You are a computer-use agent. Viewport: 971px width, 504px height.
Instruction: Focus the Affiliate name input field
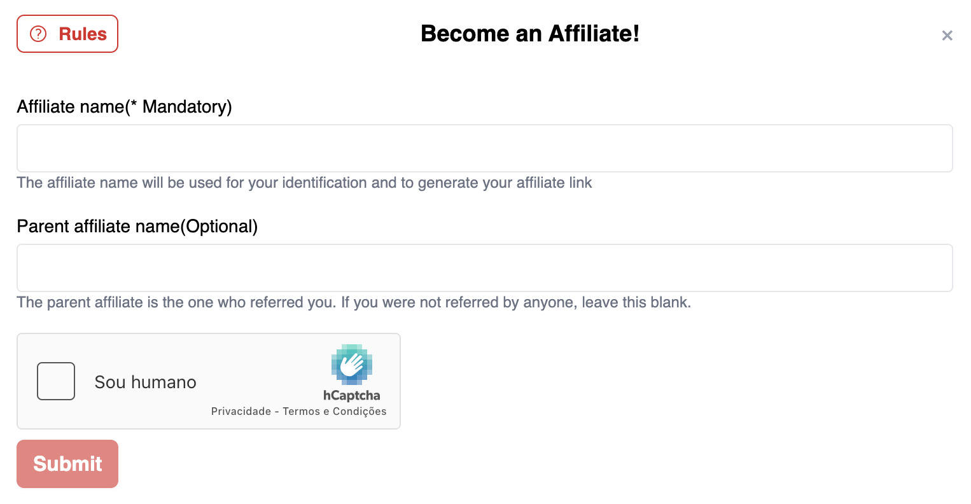click(484, 148)
